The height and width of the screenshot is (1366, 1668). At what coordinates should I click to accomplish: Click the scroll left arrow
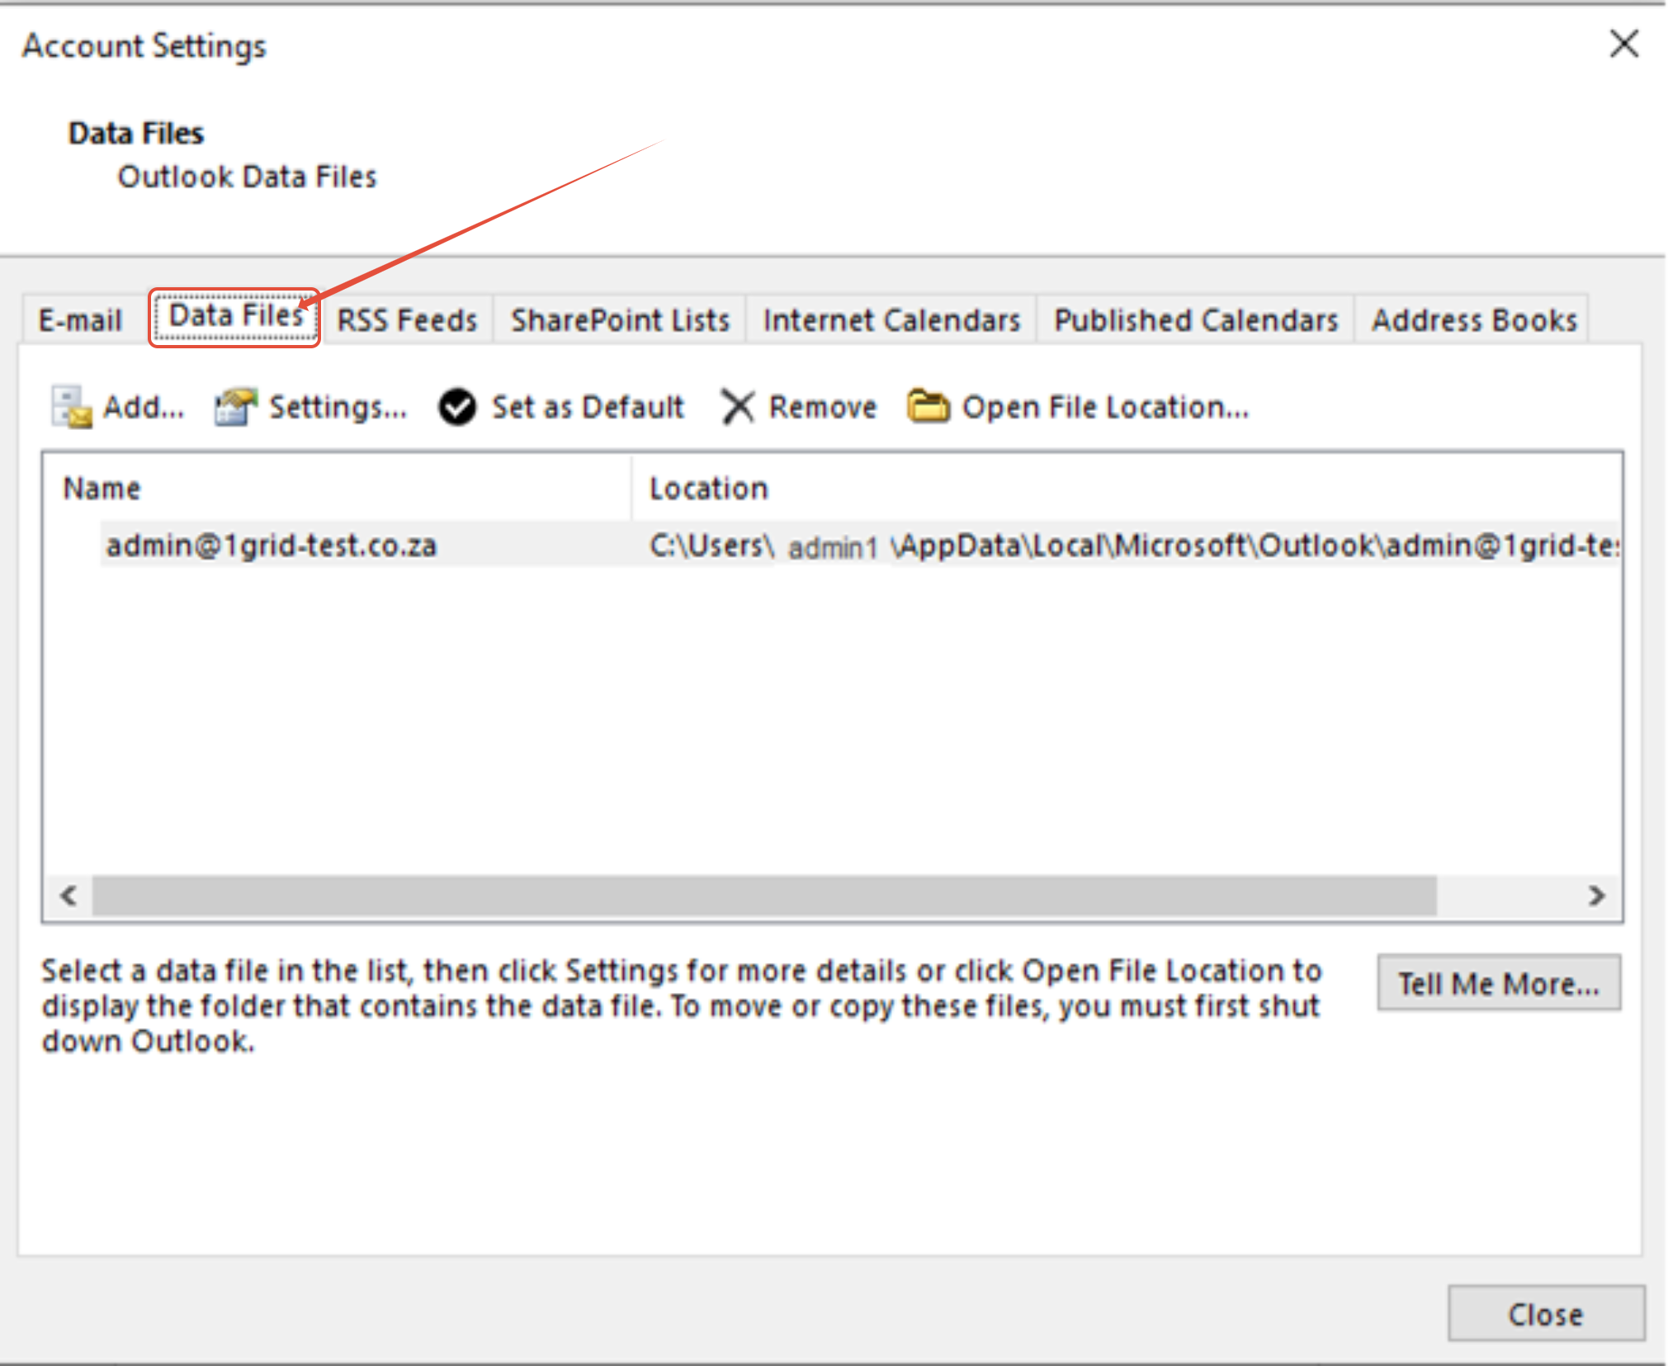(69, 896)
